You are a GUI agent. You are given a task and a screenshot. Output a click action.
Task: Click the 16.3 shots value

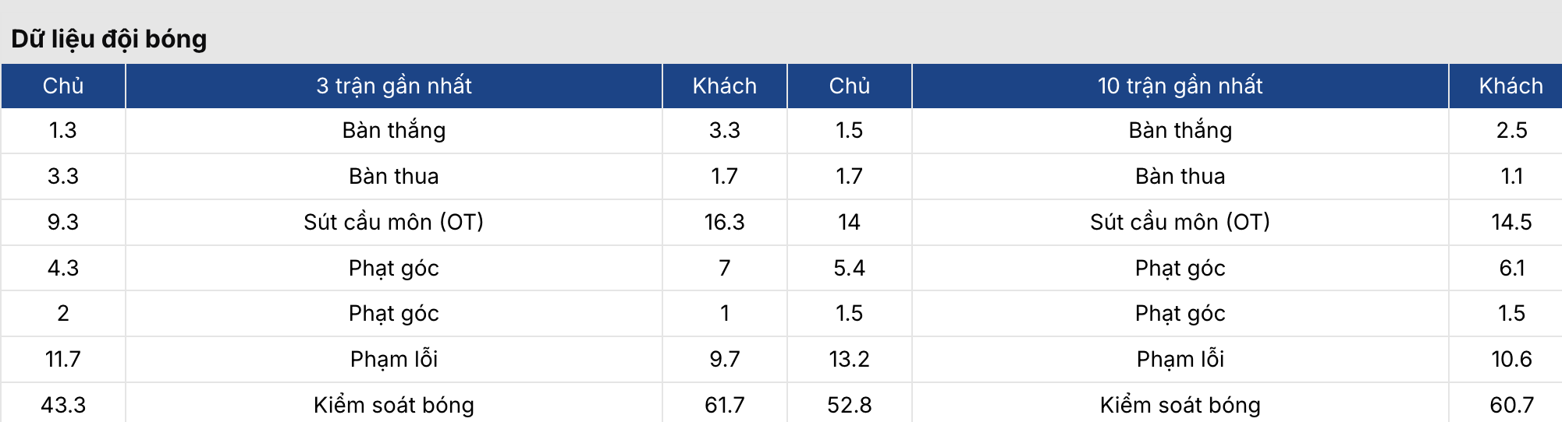pos(724,222)
